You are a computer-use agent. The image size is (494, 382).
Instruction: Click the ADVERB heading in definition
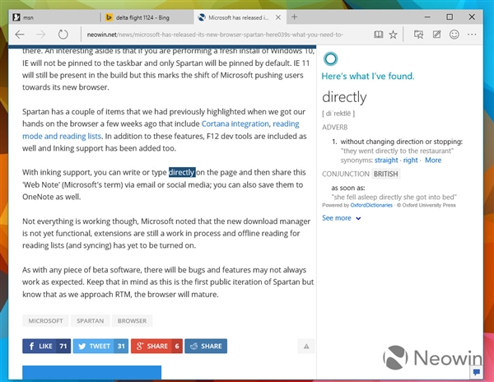(x=334, y=128)
